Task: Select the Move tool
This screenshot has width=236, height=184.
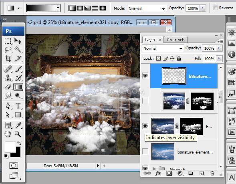Action: [18, 41]
